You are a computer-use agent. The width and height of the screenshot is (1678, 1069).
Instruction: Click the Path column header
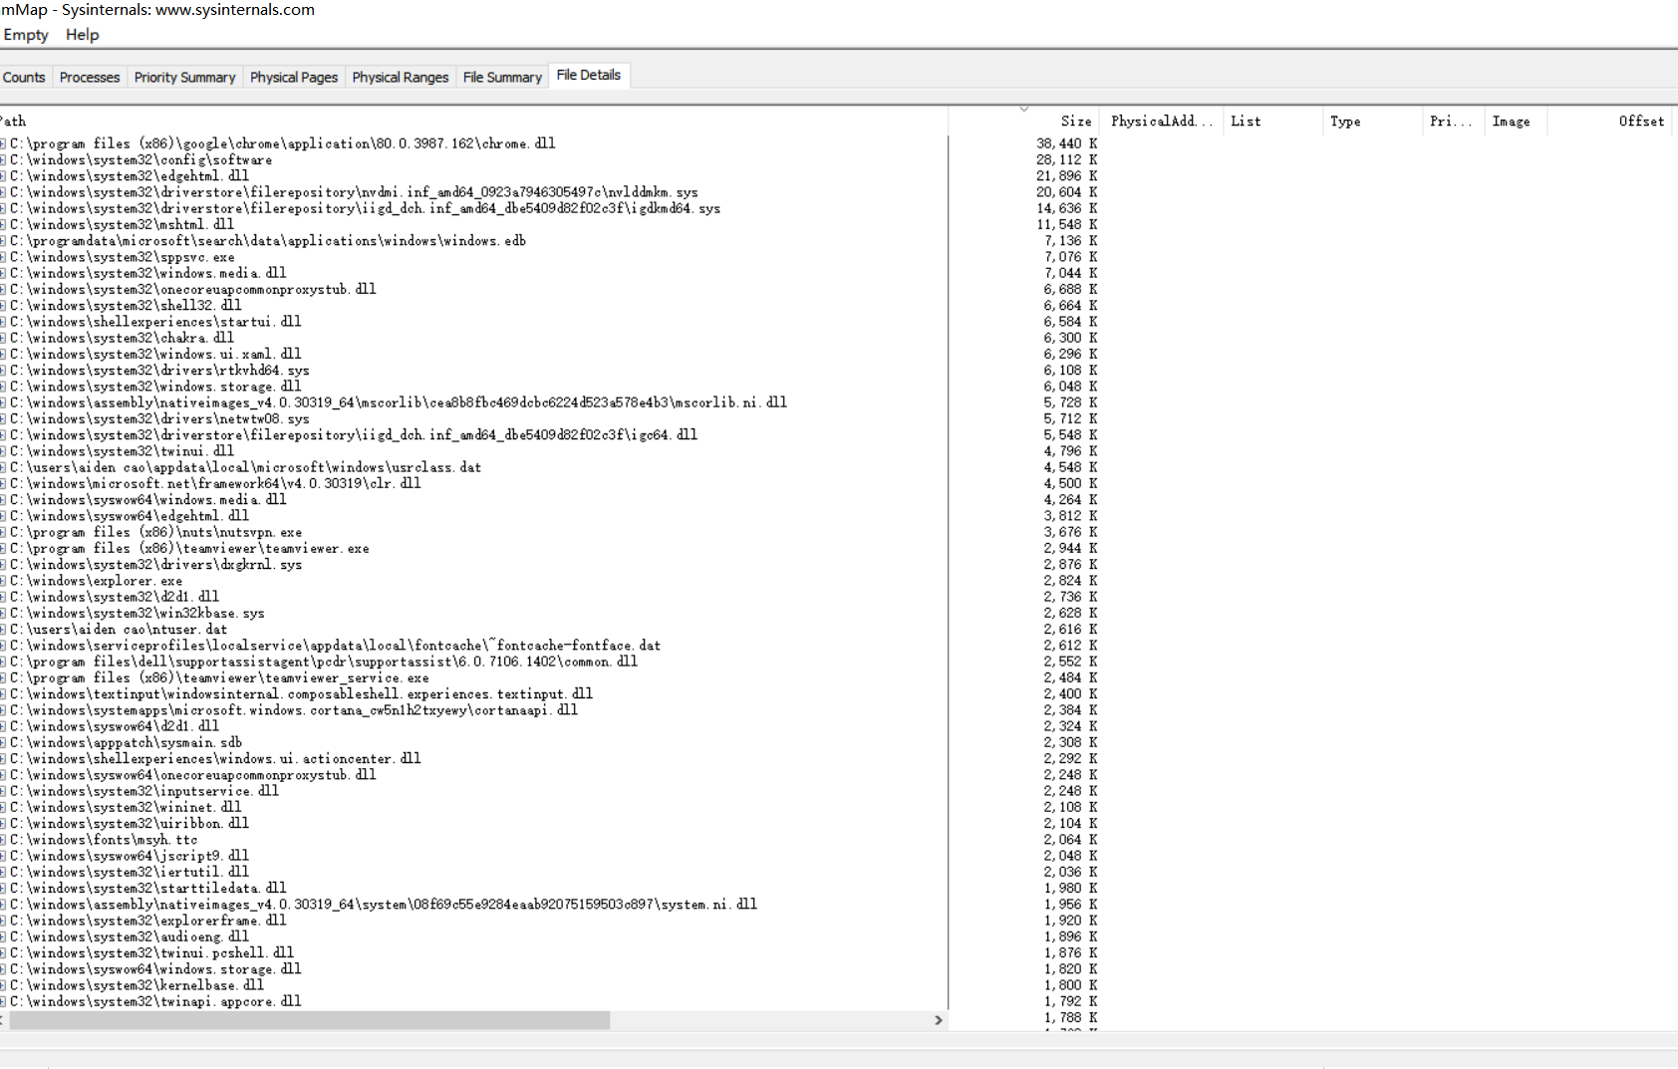(x=473, y=121)
